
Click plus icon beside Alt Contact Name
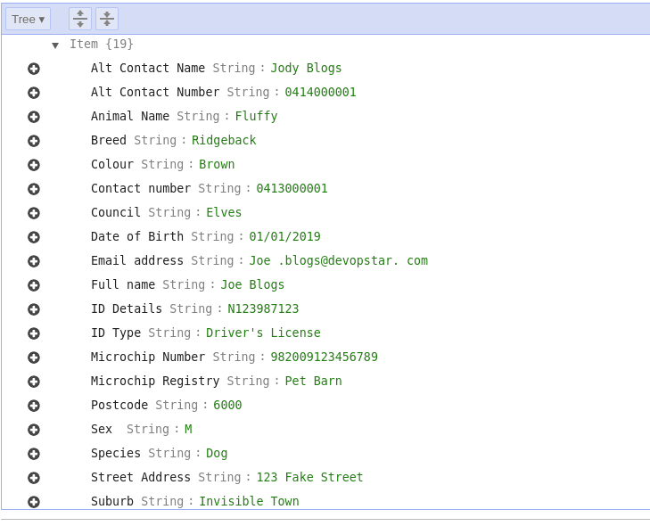tap(34, 69)
